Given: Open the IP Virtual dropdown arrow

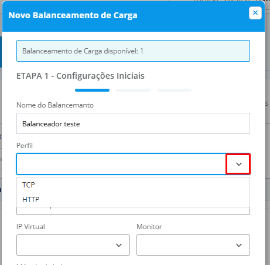Looking at the screenshot, I should tap(119, 245).
